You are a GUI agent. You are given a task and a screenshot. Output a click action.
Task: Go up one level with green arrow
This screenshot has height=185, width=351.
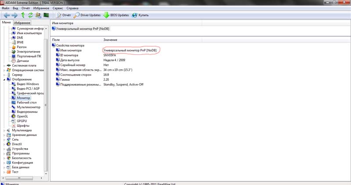23,15
